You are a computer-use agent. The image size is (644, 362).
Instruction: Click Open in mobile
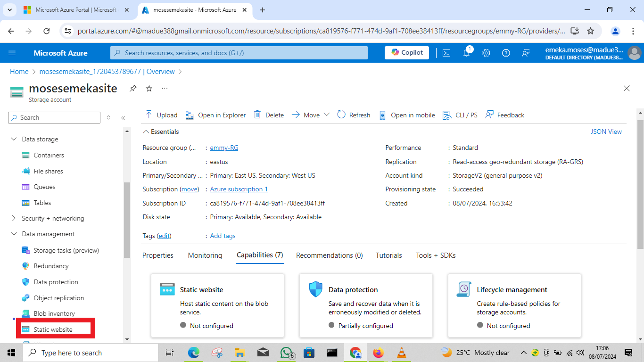click(407, 115)
